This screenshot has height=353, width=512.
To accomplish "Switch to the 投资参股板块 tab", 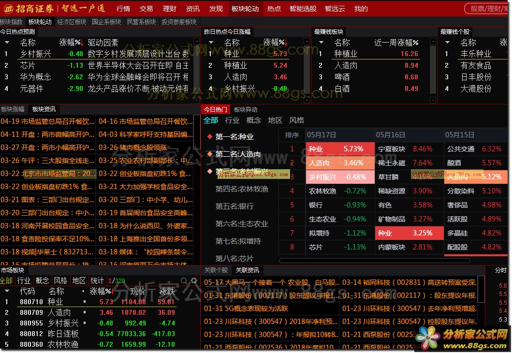I will pyautogui.click(x=179, y=22).
